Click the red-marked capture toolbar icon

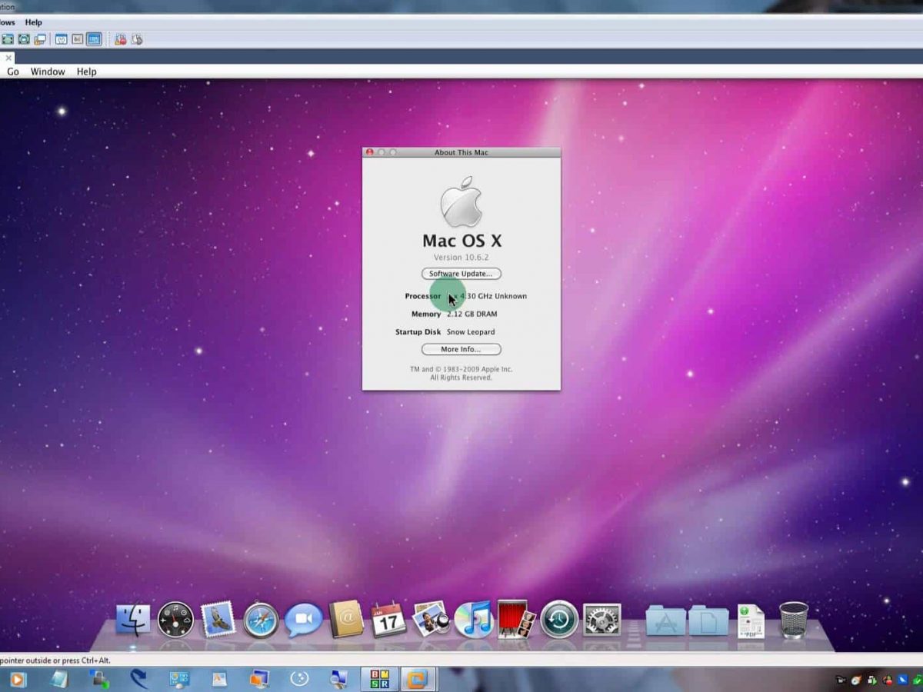121,39
